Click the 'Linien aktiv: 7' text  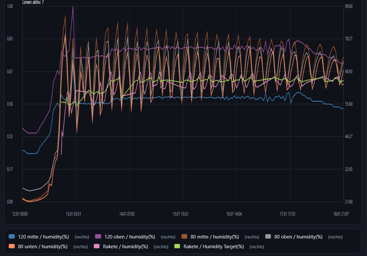33,2
